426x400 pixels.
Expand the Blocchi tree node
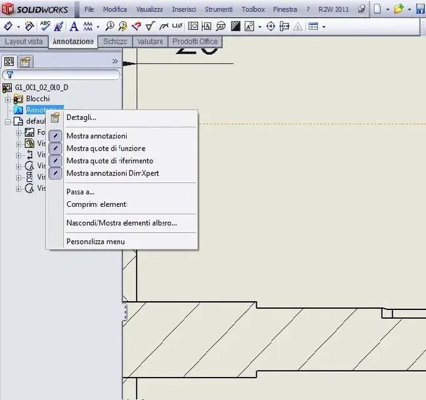pyautogui.click(x=8, y=99)
